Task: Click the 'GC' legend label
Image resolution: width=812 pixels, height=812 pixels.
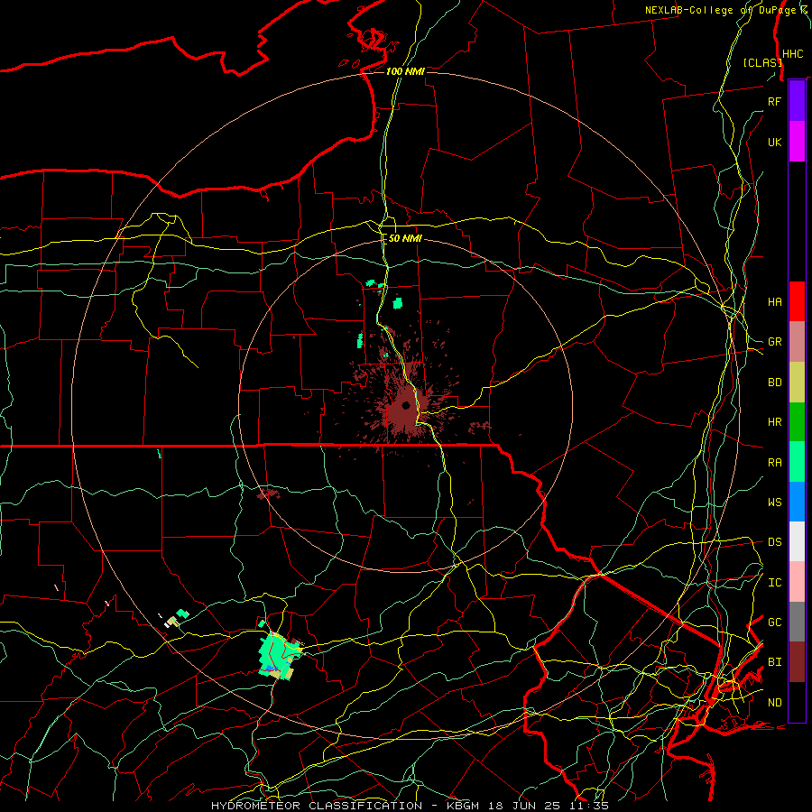Action: pos(774,623)
